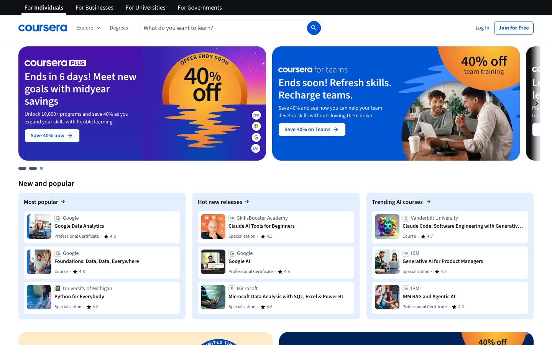Click the Save 40% now button
Viewport: 552px width, 345px height.
click(x=52, y=136)
